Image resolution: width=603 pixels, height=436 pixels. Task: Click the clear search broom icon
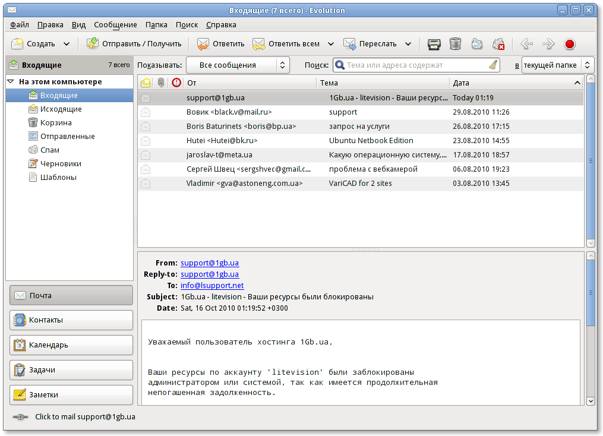pos(492,65)
